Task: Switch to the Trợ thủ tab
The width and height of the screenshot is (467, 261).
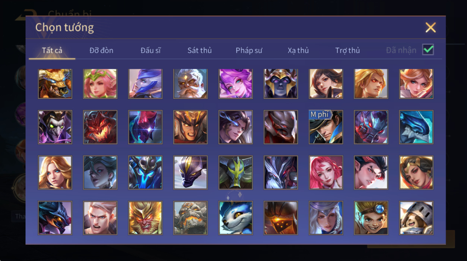Action: pos(347,50)
